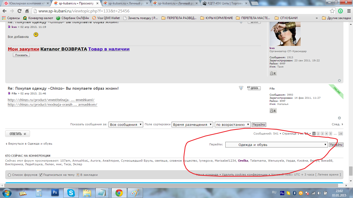Click the browser Forward arrow
The width and height of the screenshot is (353, 198).
click(12, 11)
